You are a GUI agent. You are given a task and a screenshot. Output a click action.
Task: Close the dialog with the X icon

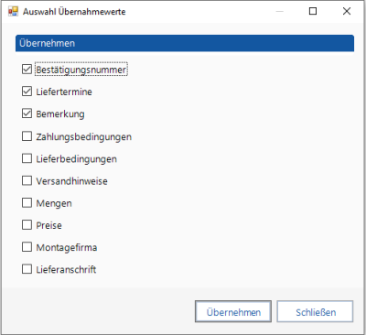pos(347,11)
